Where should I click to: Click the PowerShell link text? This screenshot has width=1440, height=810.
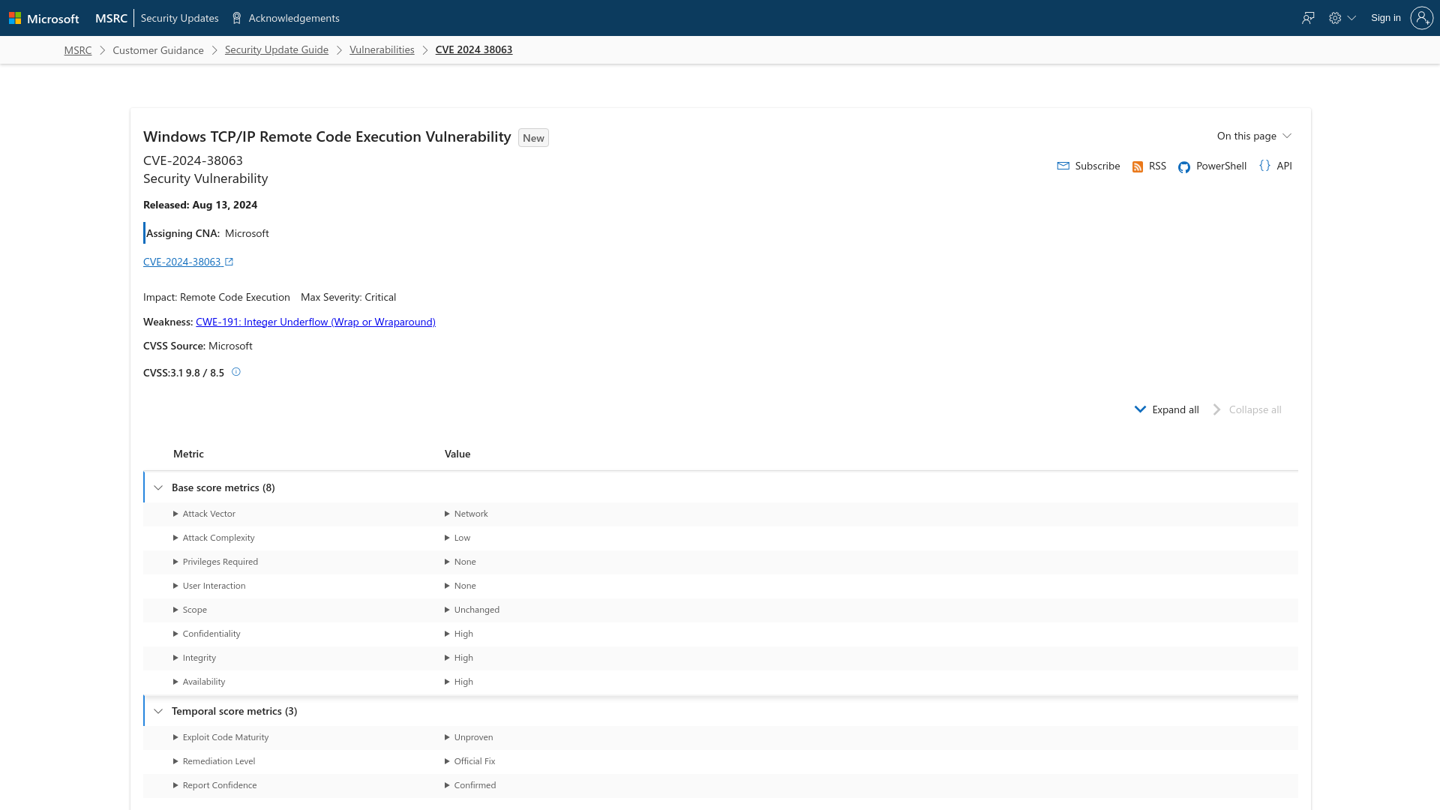tap(1221, 166)
